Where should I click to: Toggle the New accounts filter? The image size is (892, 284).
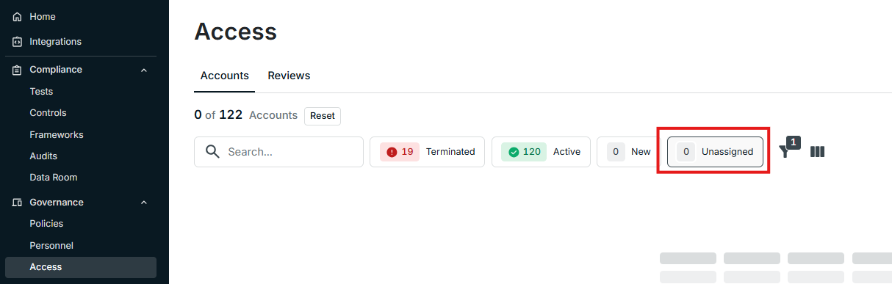(629, 152)
